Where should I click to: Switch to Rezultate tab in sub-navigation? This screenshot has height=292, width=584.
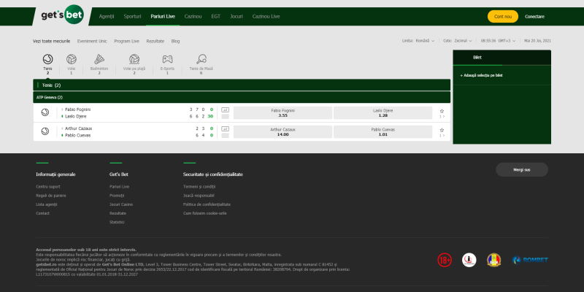click(155, 42)
